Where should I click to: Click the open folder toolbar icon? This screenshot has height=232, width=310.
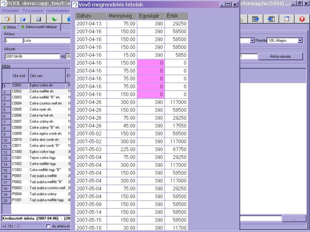[23, 19]
